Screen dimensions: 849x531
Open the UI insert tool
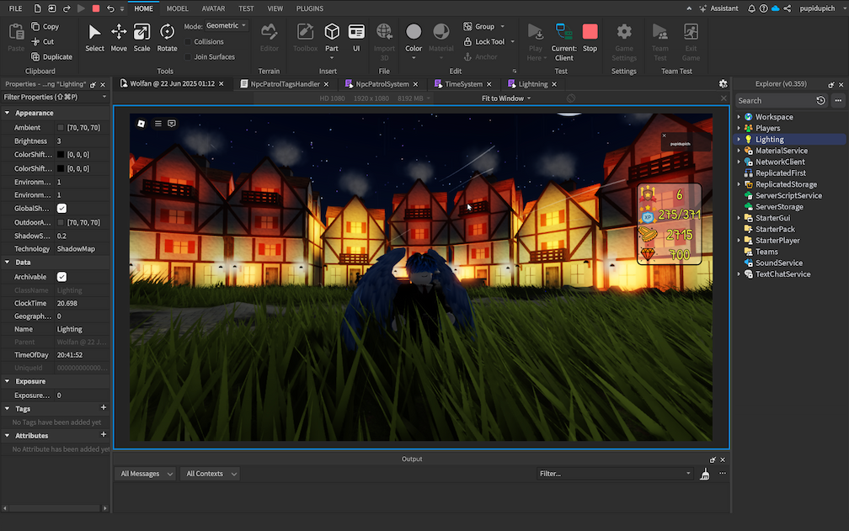(x=356, y=38)
